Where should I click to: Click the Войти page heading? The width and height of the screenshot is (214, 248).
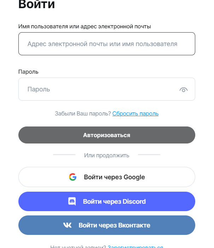(37, 5)
